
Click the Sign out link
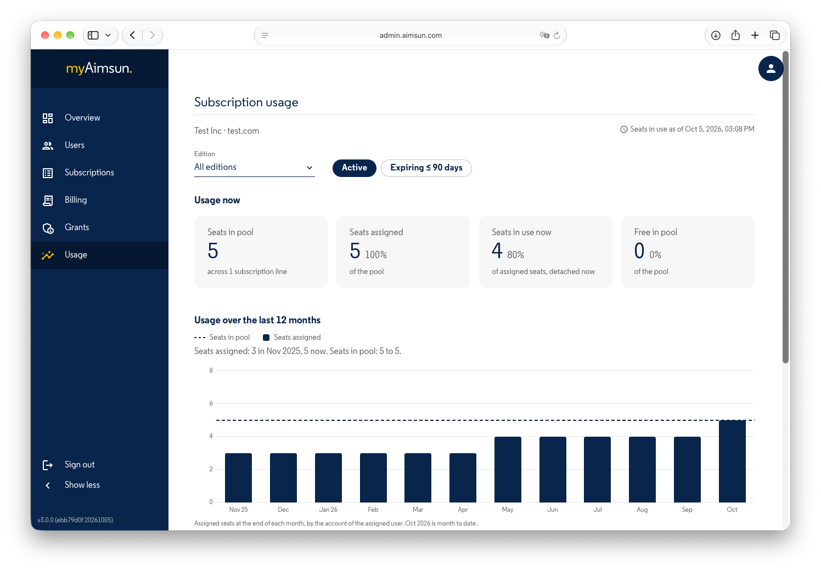(x=80, y=465)
